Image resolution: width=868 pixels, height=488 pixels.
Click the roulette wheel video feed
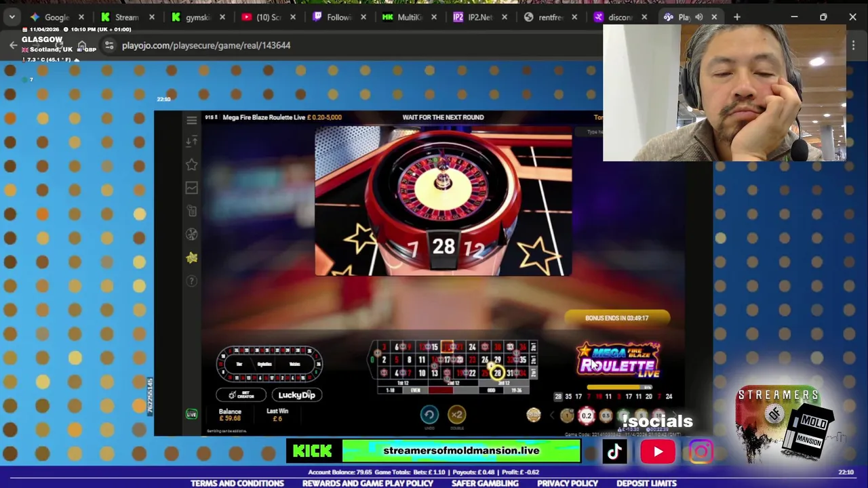pos(443,201)
